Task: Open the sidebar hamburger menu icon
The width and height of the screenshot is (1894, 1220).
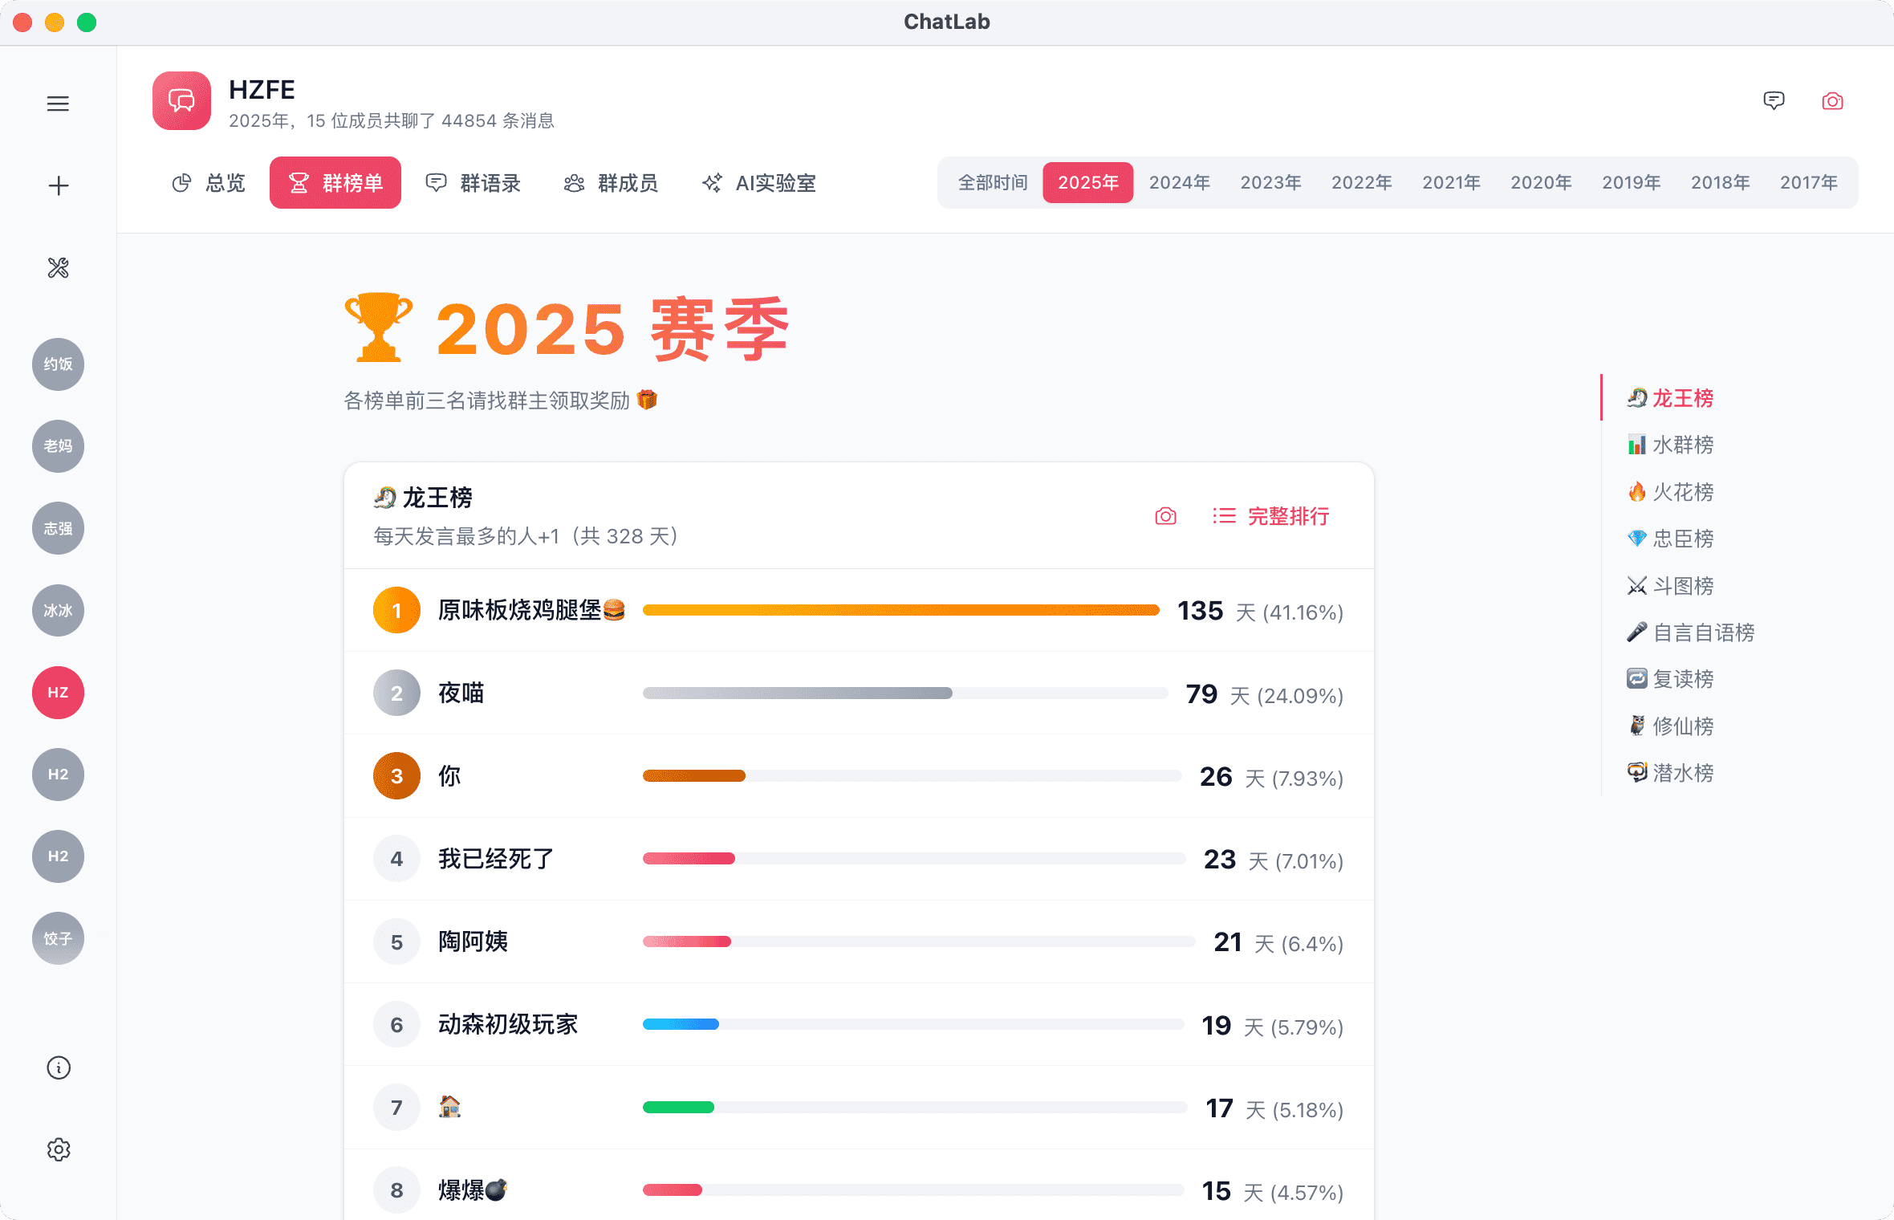Action: click(x=58, y=104)
